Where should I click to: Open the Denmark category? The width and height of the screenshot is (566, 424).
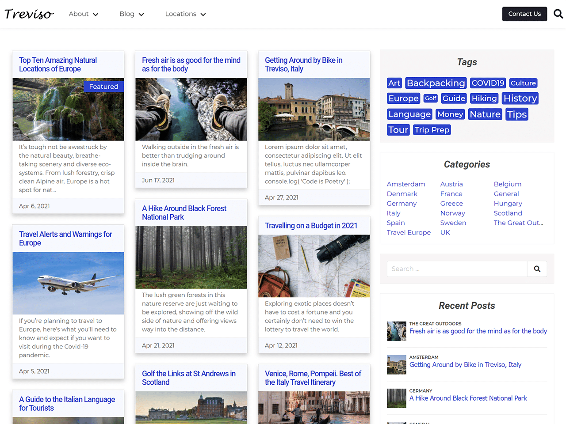(402, 194)
